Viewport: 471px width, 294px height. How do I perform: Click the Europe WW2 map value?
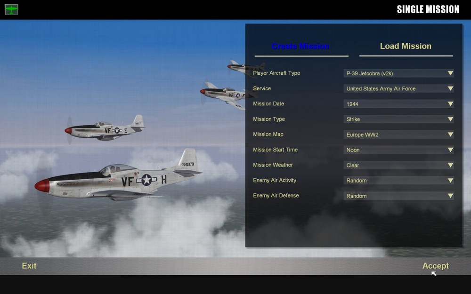coord(362,135)
